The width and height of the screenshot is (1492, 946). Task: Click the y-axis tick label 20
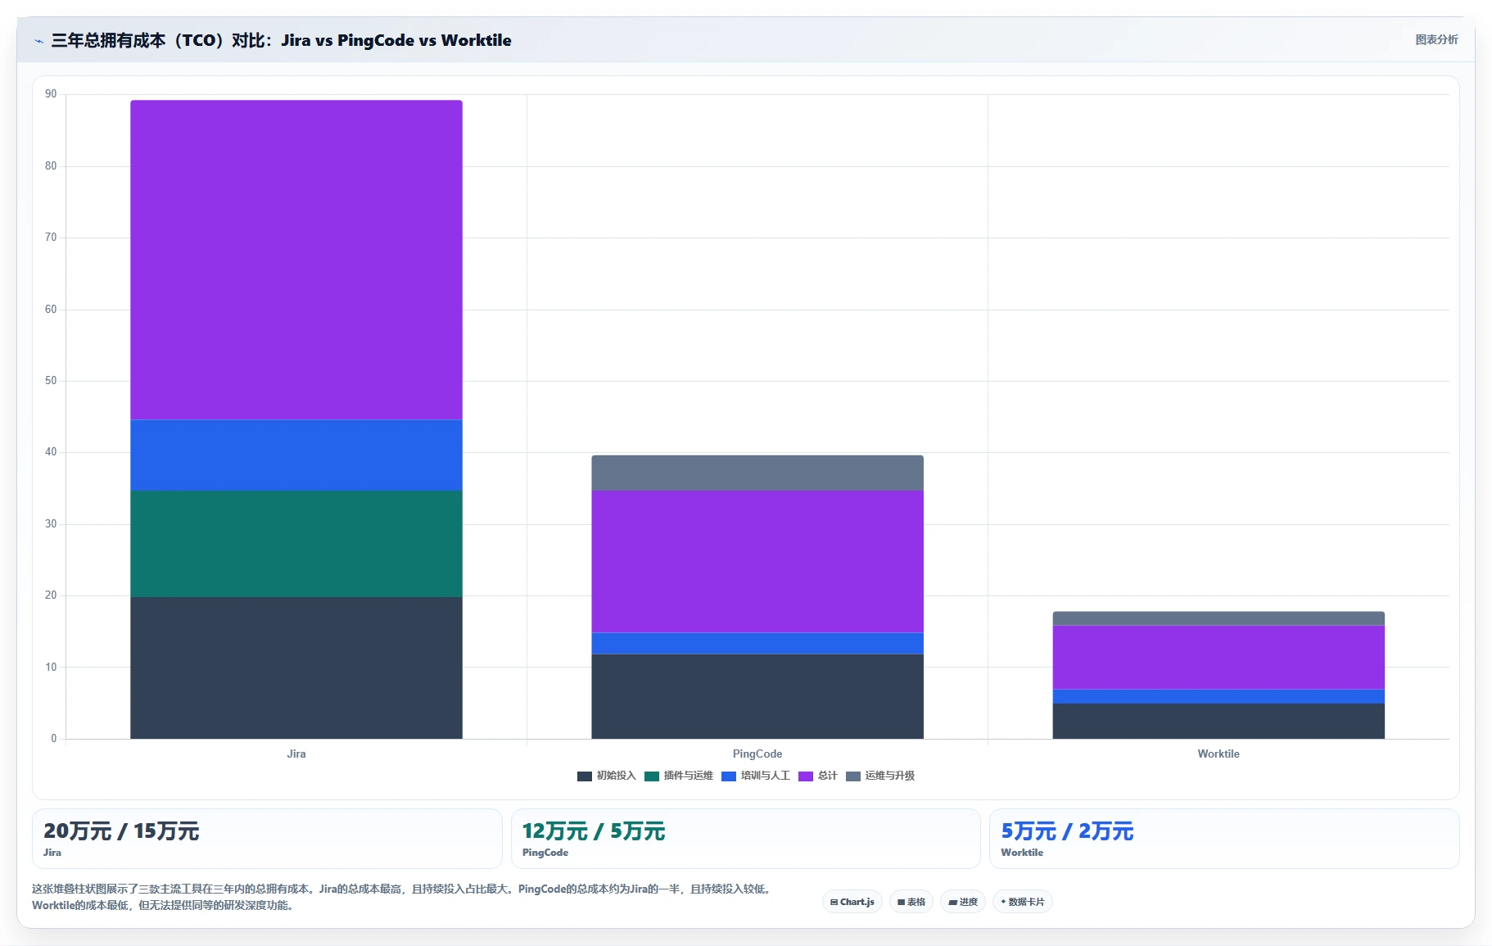click(x=51, y=595)
